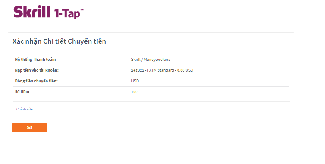Click the Xác nhận words in heading

(x=27, y=41)
